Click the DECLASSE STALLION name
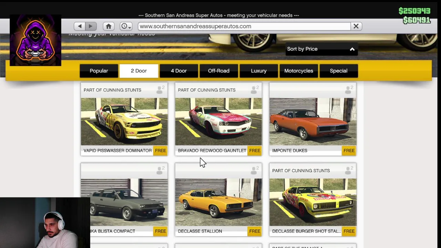Image resolution: width=441 pixels, height=248 pixels. coord(200,231)
